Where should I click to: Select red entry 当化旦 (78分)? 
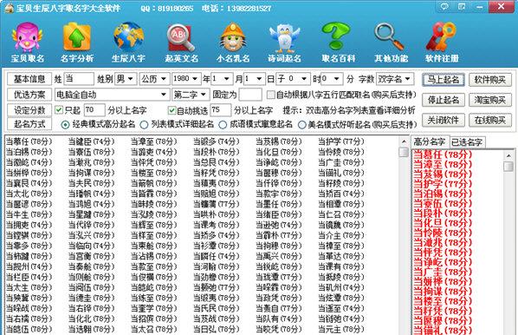443,223
